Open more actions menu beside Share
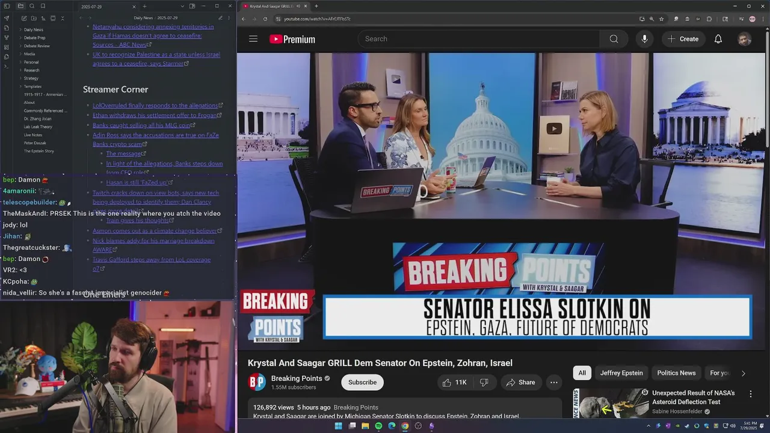 click(554, 382)
